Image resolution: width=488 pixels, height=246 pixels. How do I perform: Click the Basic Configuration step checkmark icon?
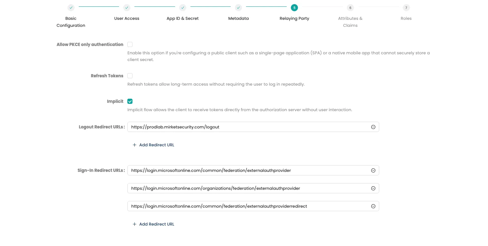tap(71, 8)
